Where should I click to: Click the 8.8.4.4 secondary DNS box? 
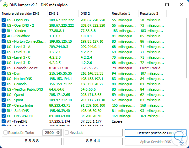click(x=93, y=141)
